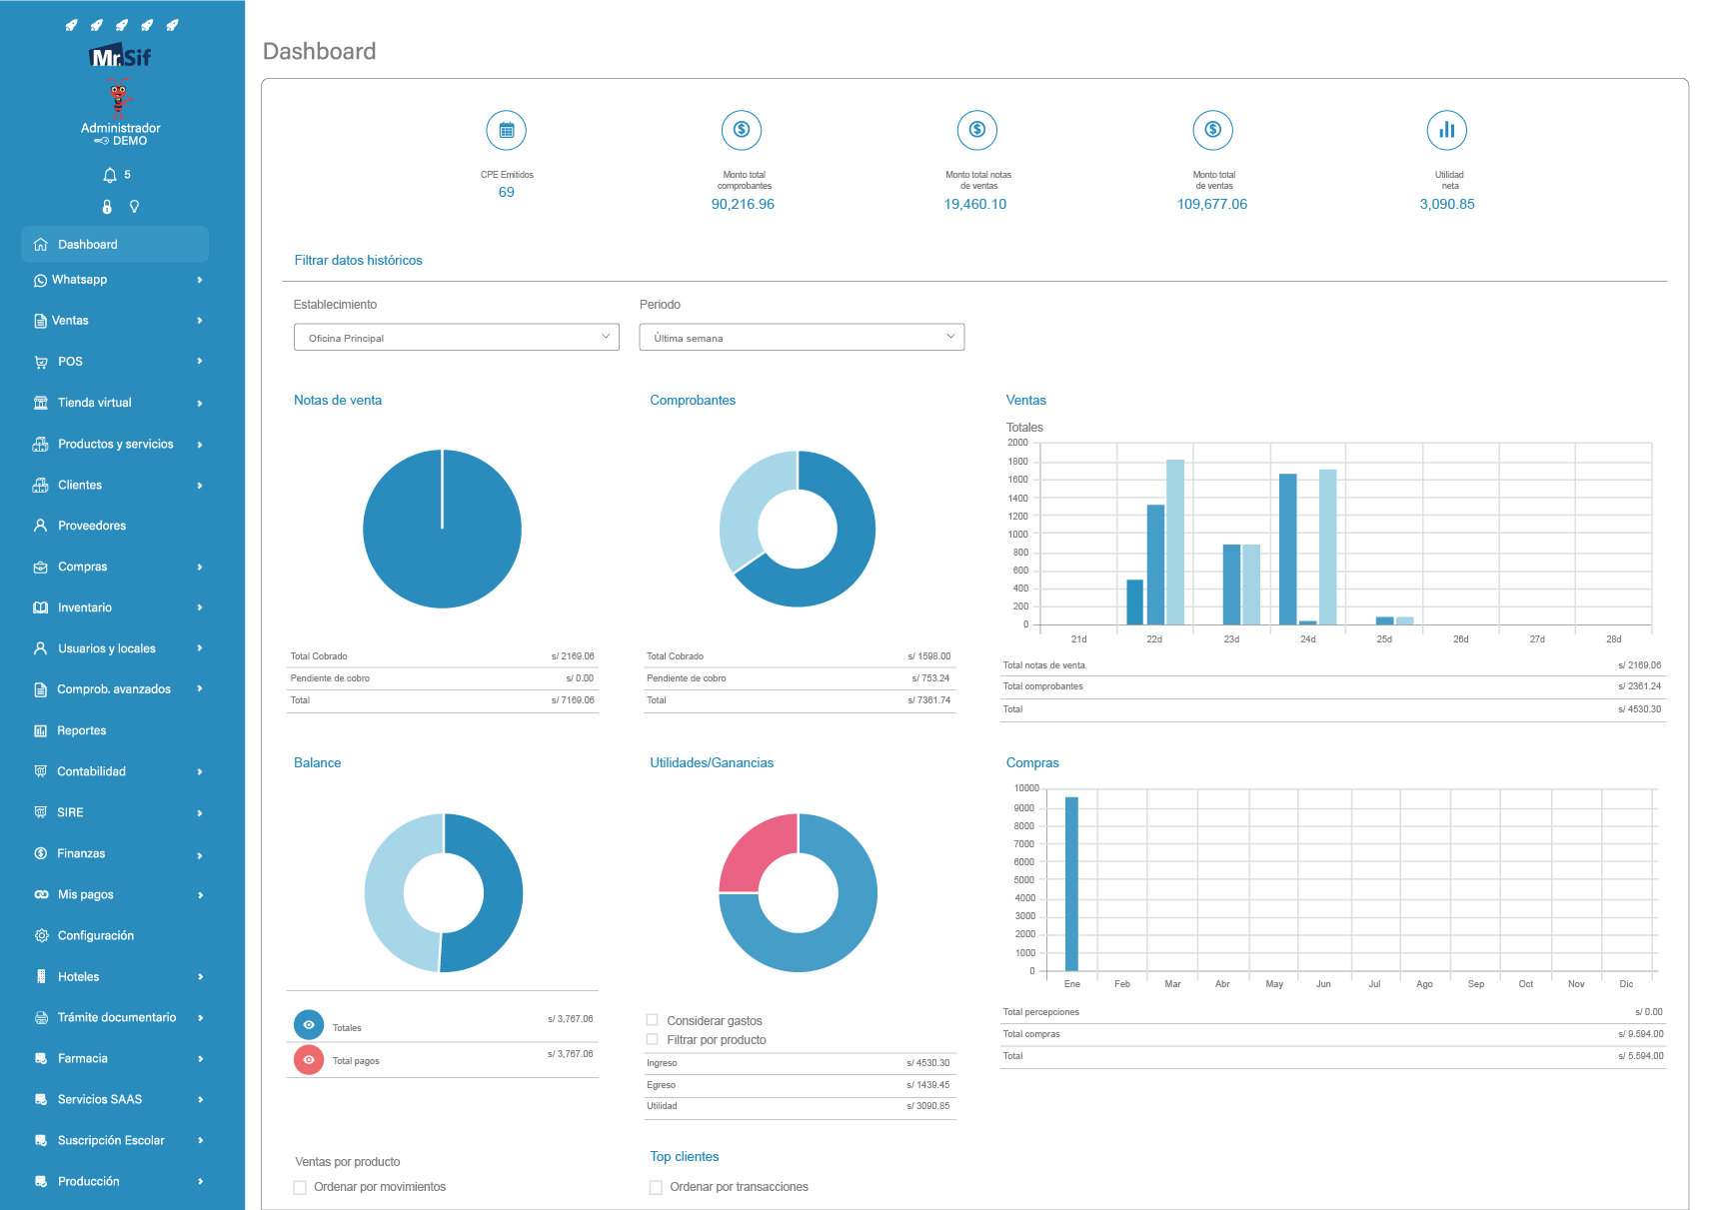
Task: Enable Filtrar por producto checkbox
Action: (x=653, y=1039)
